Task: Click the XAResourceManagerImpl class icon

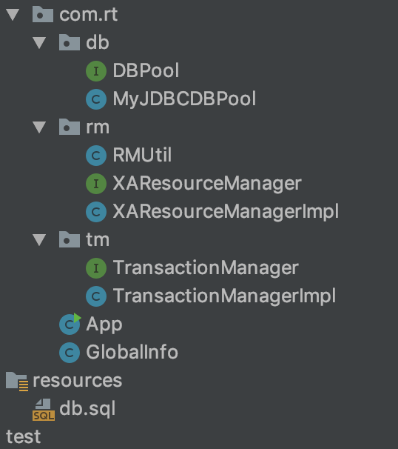Action: [x=96, y=212]
